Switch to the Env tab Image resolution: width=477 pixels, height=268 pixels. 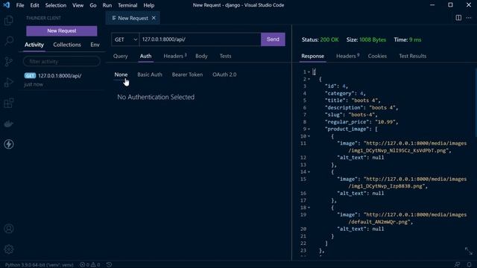pyautogui.click(x=95, y=45)
